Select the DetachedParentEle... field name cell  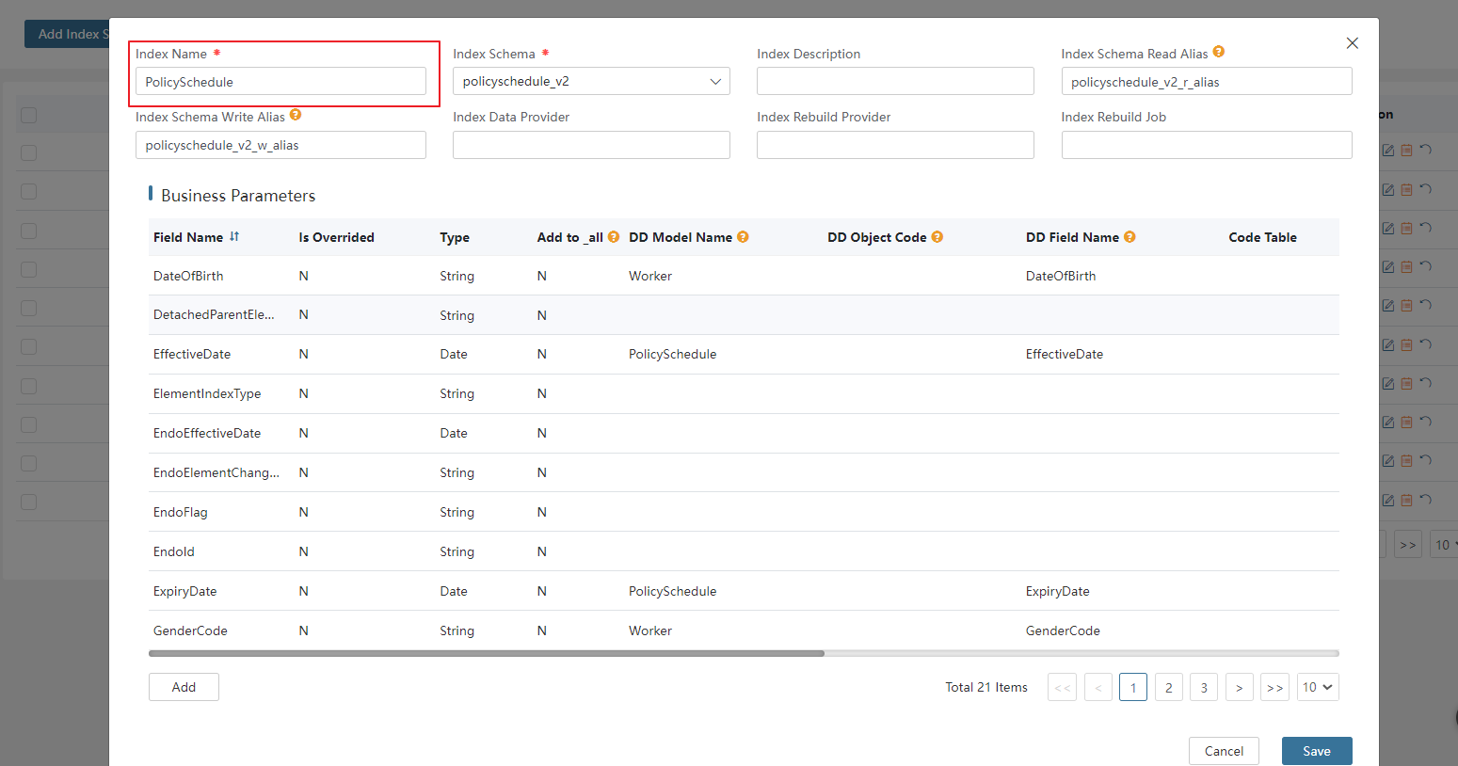(214, 314)
